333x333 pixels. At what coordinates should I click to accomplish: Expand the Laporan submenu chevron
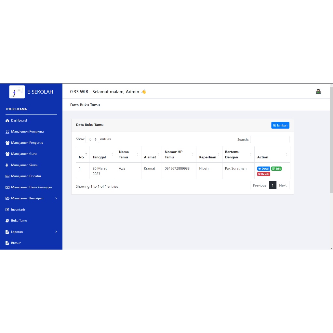tap(56, 232)
